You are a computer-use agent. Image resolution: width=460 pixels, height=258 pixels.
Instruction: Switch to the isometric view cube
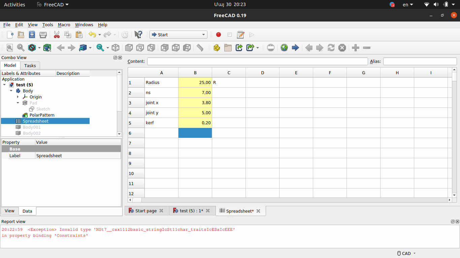pyautogui.click(x=116, y=48)
